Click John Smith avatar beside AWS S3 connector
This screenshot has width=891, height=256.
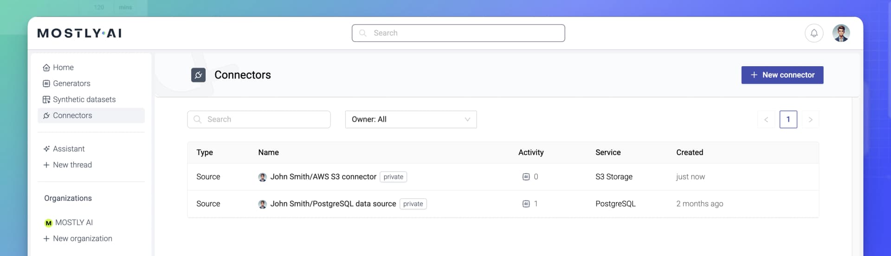(x=262, y=177)
